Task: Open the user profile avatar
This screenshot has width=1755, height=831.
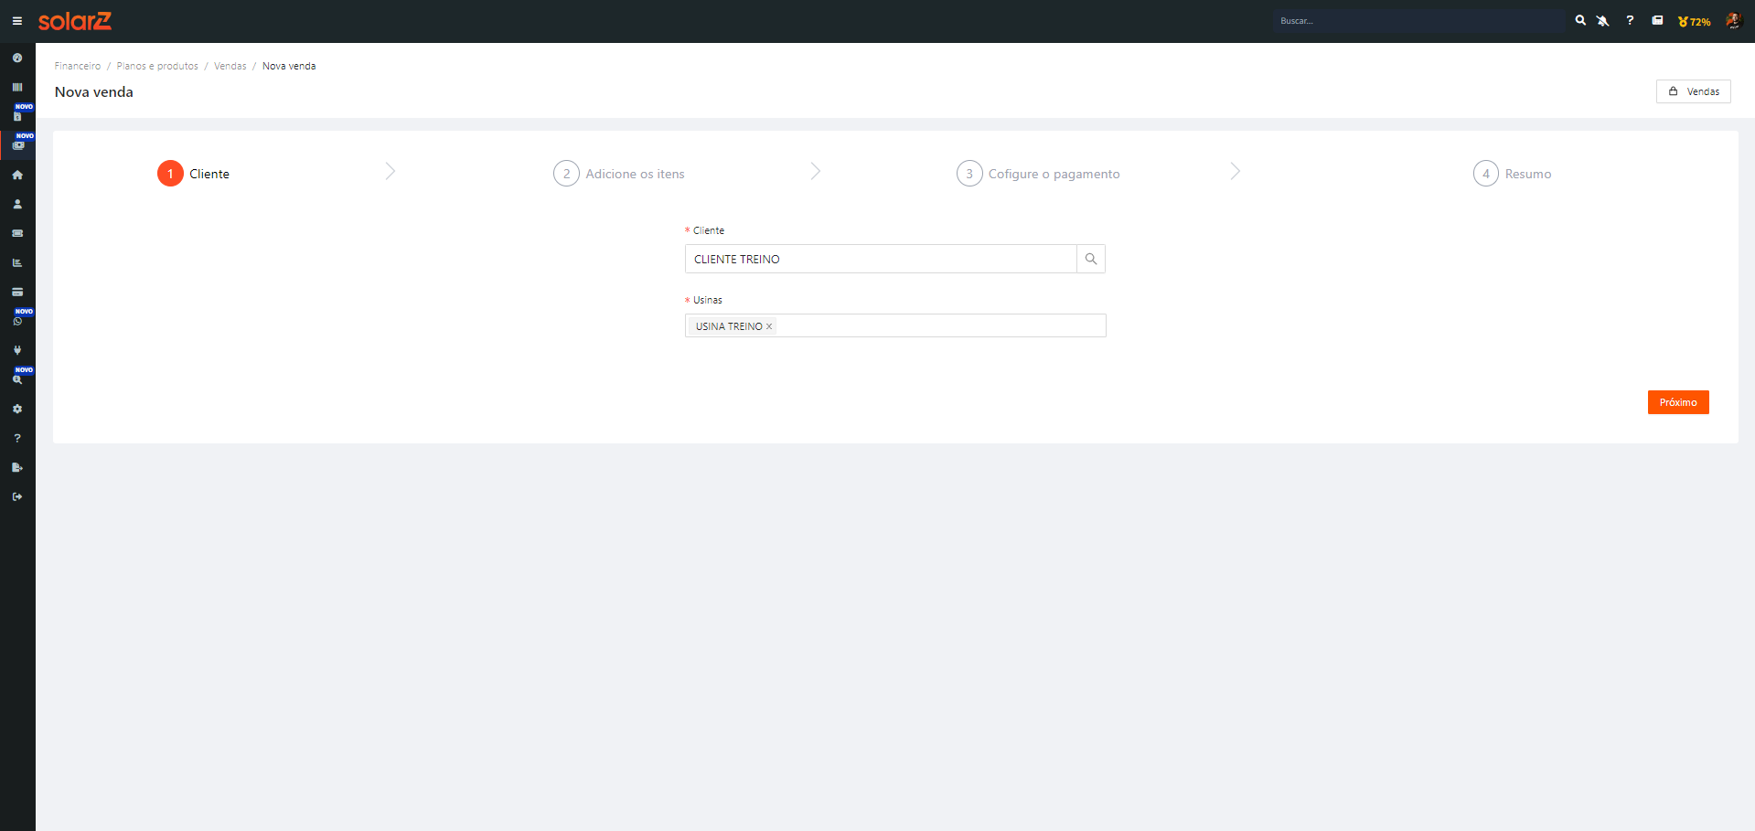Action: pos(1733,21)
